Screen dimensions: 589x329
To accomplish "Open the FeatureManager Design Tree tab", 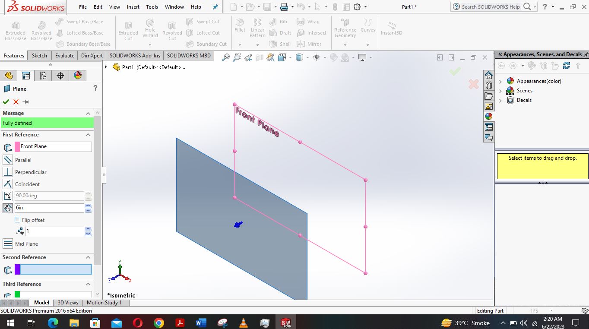I will 9,76.
